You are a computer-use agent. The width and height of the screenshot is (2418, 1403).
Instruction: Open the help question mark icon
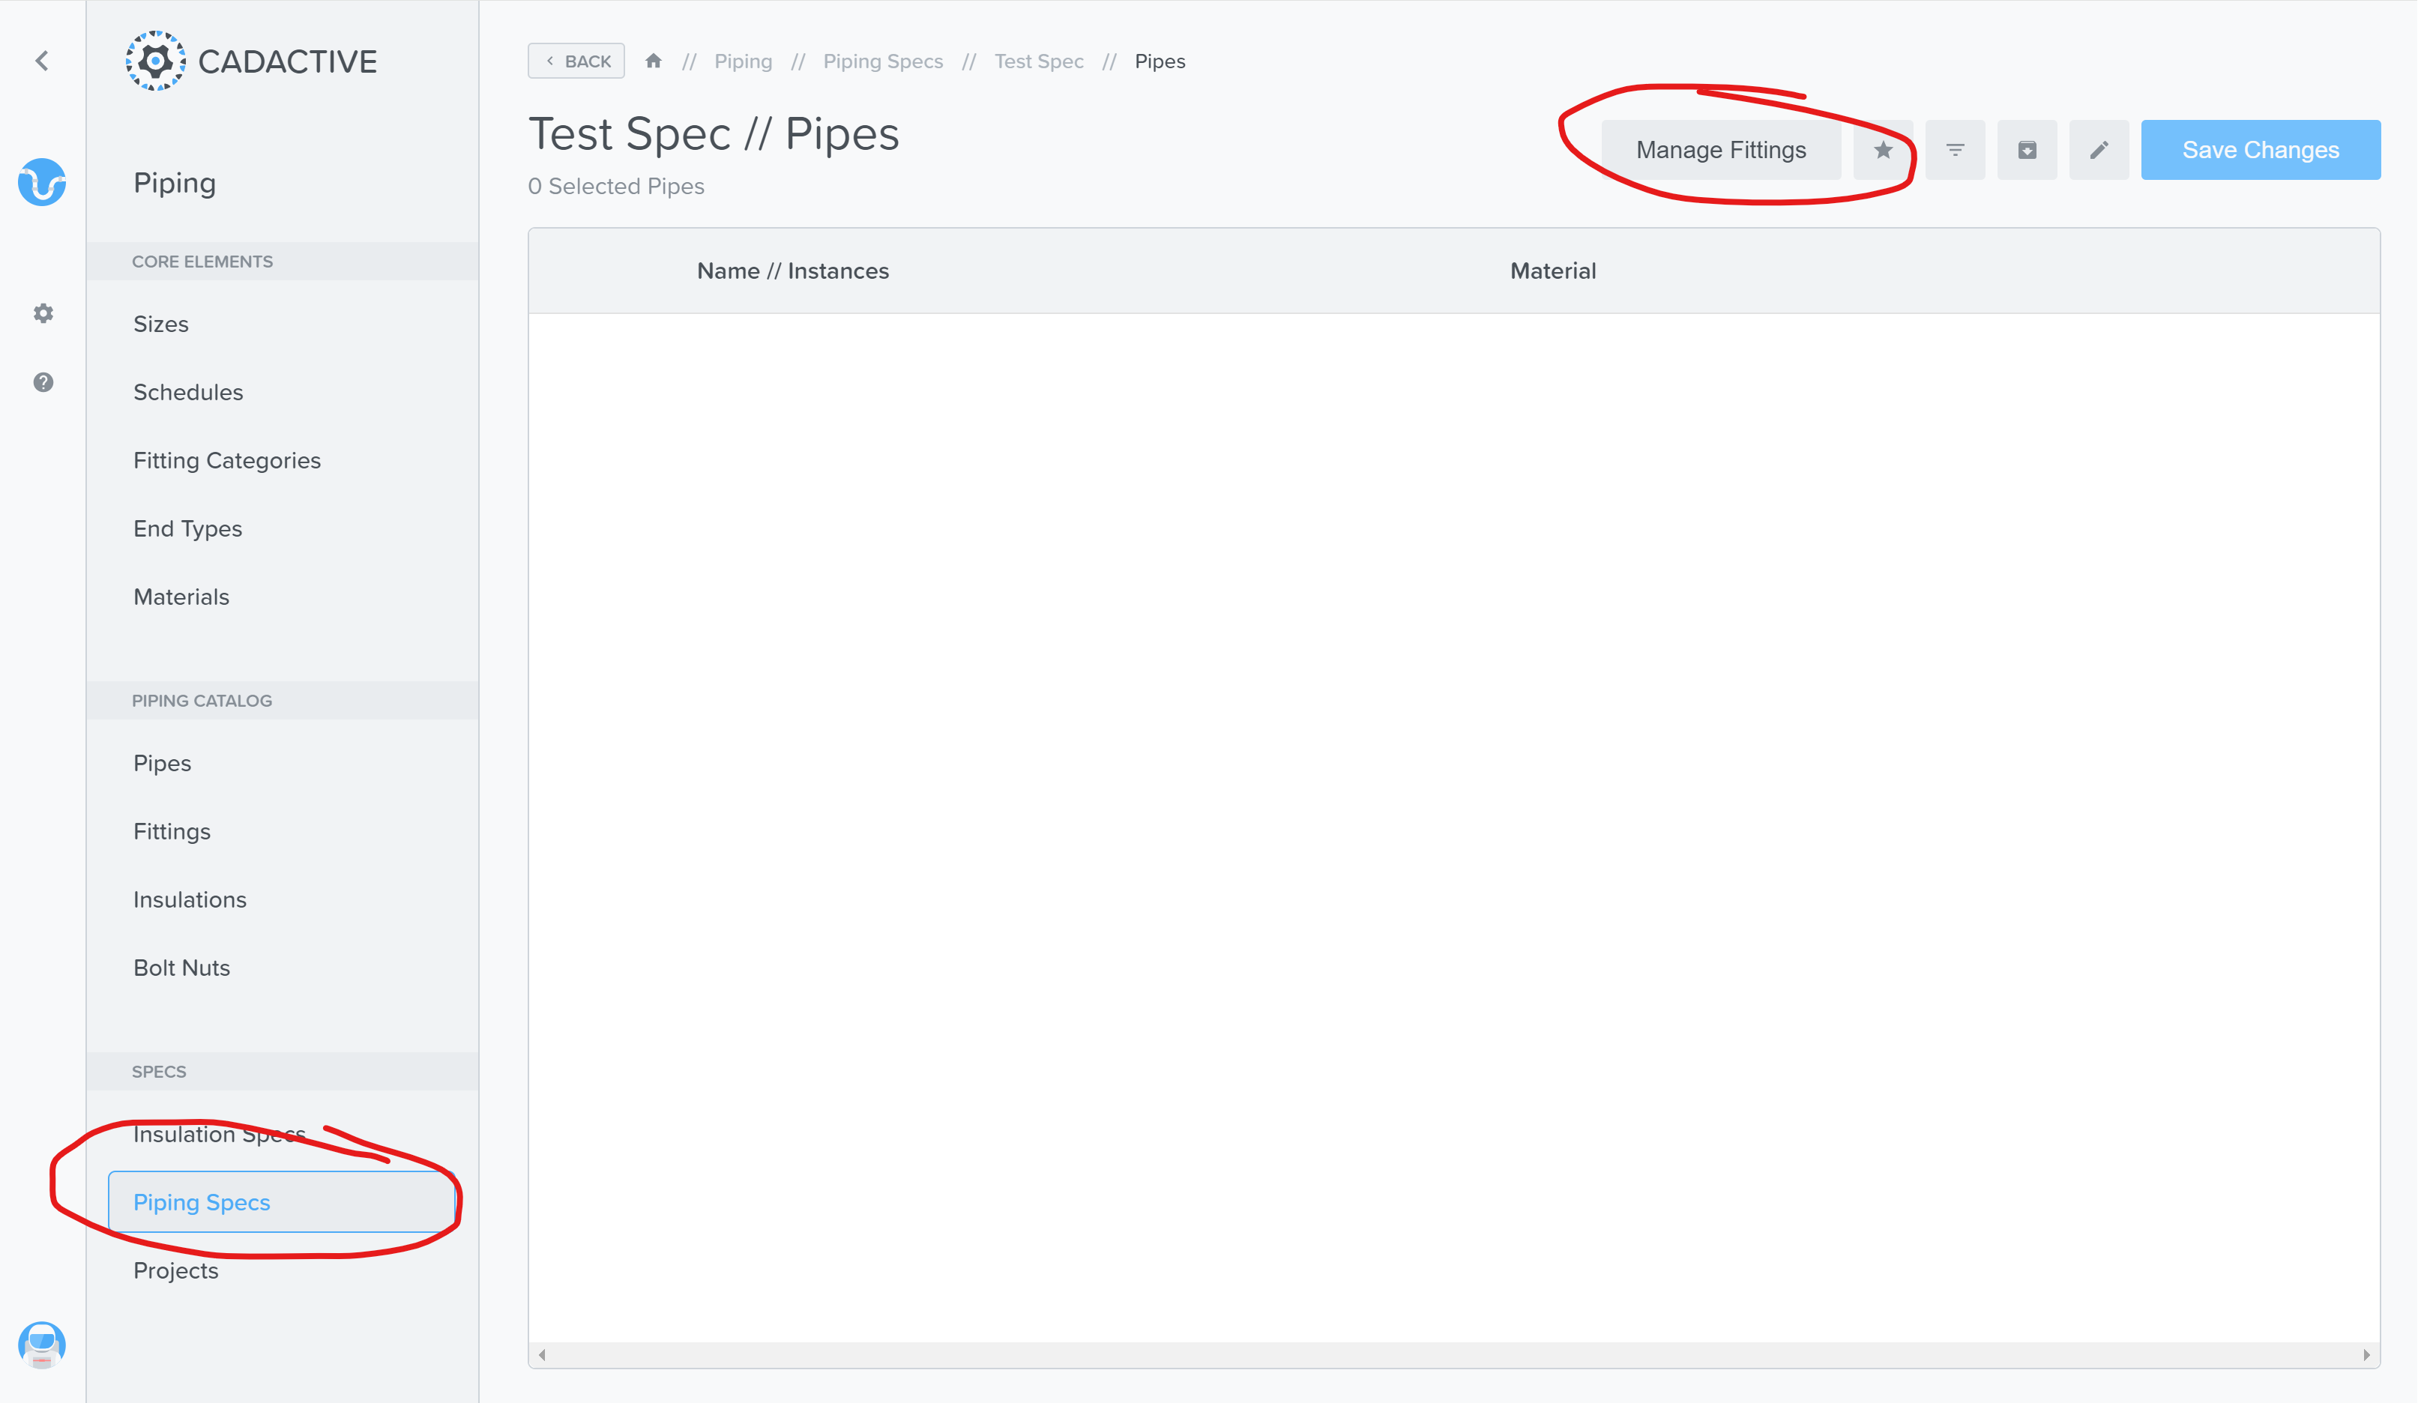point(43,382)
